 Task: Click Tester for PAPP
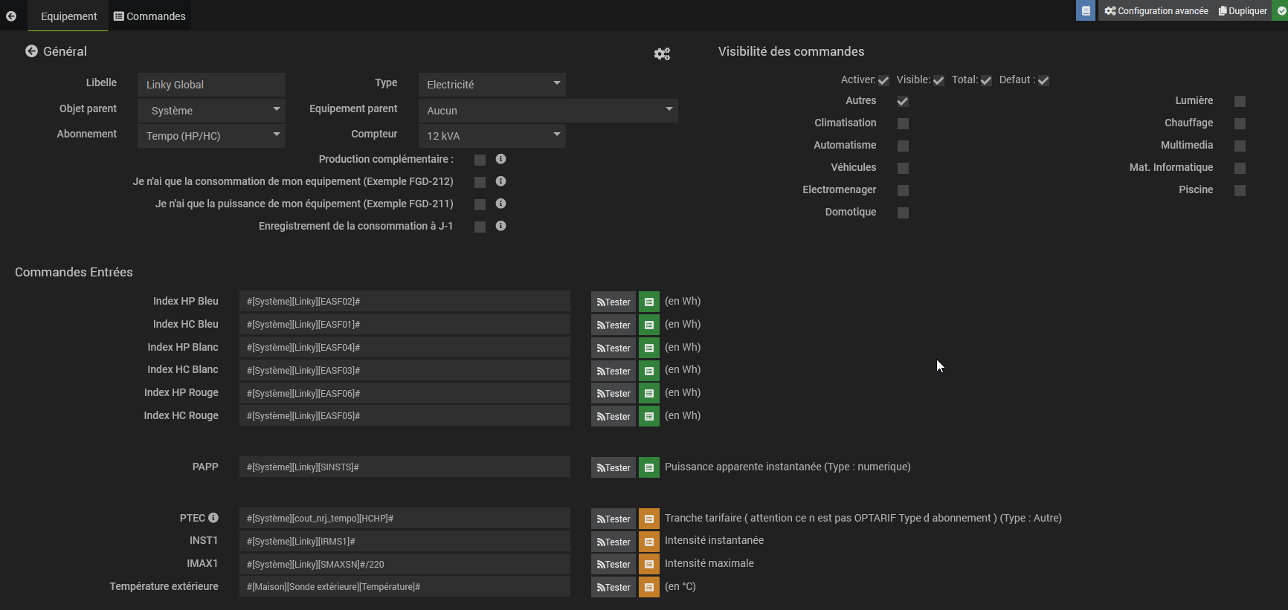(x=614, y=467)
